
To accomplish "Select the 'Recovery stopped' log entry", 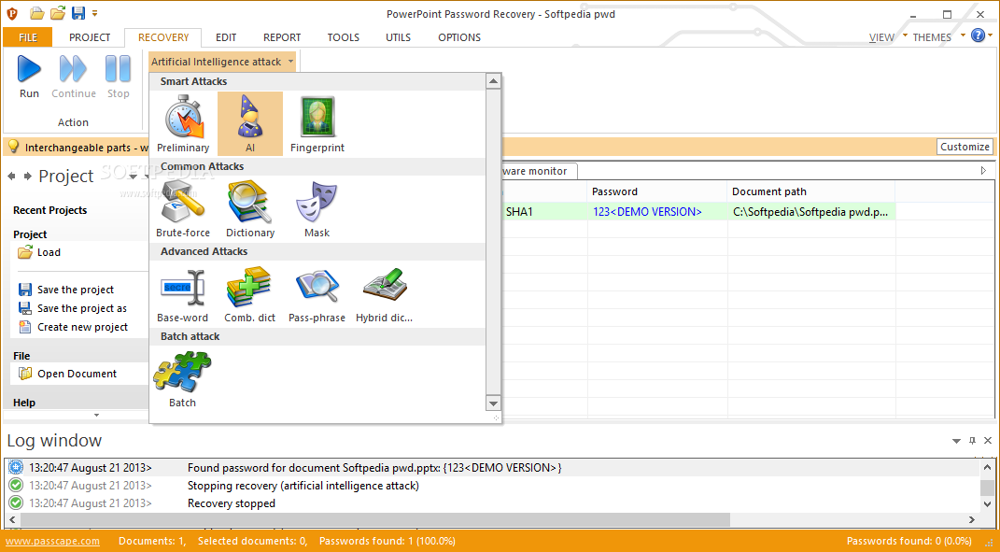I will (x=492, y=503).
